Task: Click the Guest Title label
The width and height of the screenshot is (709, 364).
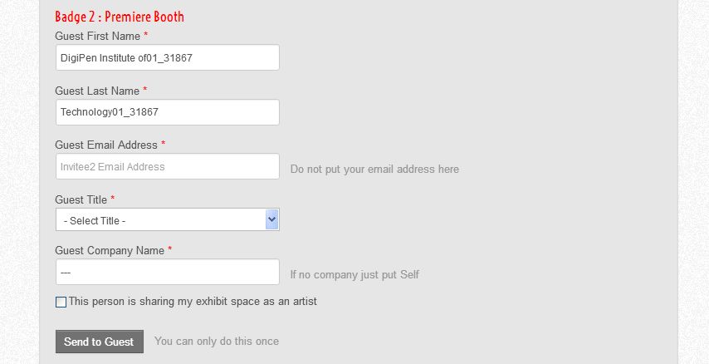Action: 81,199
